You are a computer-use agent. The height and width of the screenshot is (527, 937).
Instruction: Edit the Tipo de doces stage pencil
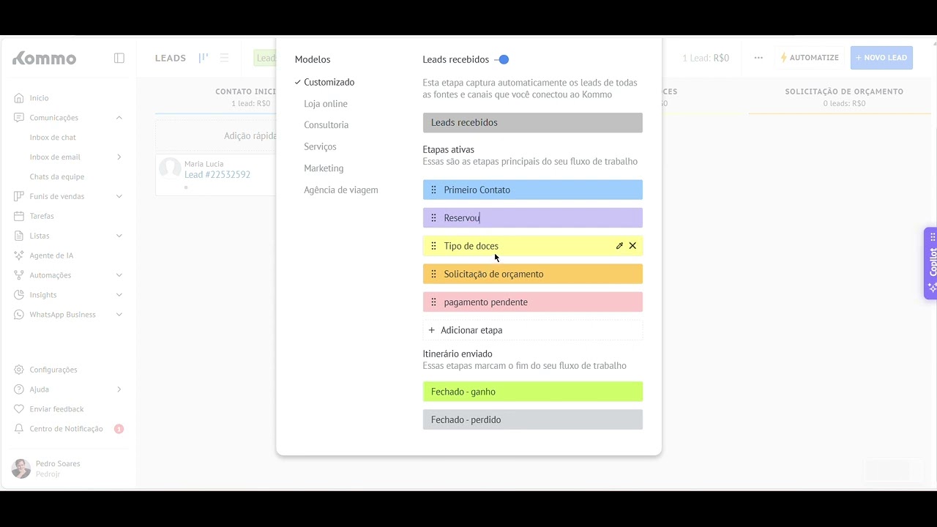coord(619,246)
